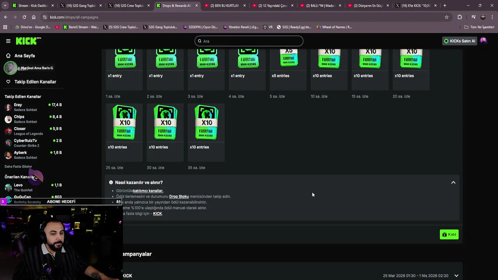Select the 1 sa. izle x1 entry reward

tap(124, 69)
